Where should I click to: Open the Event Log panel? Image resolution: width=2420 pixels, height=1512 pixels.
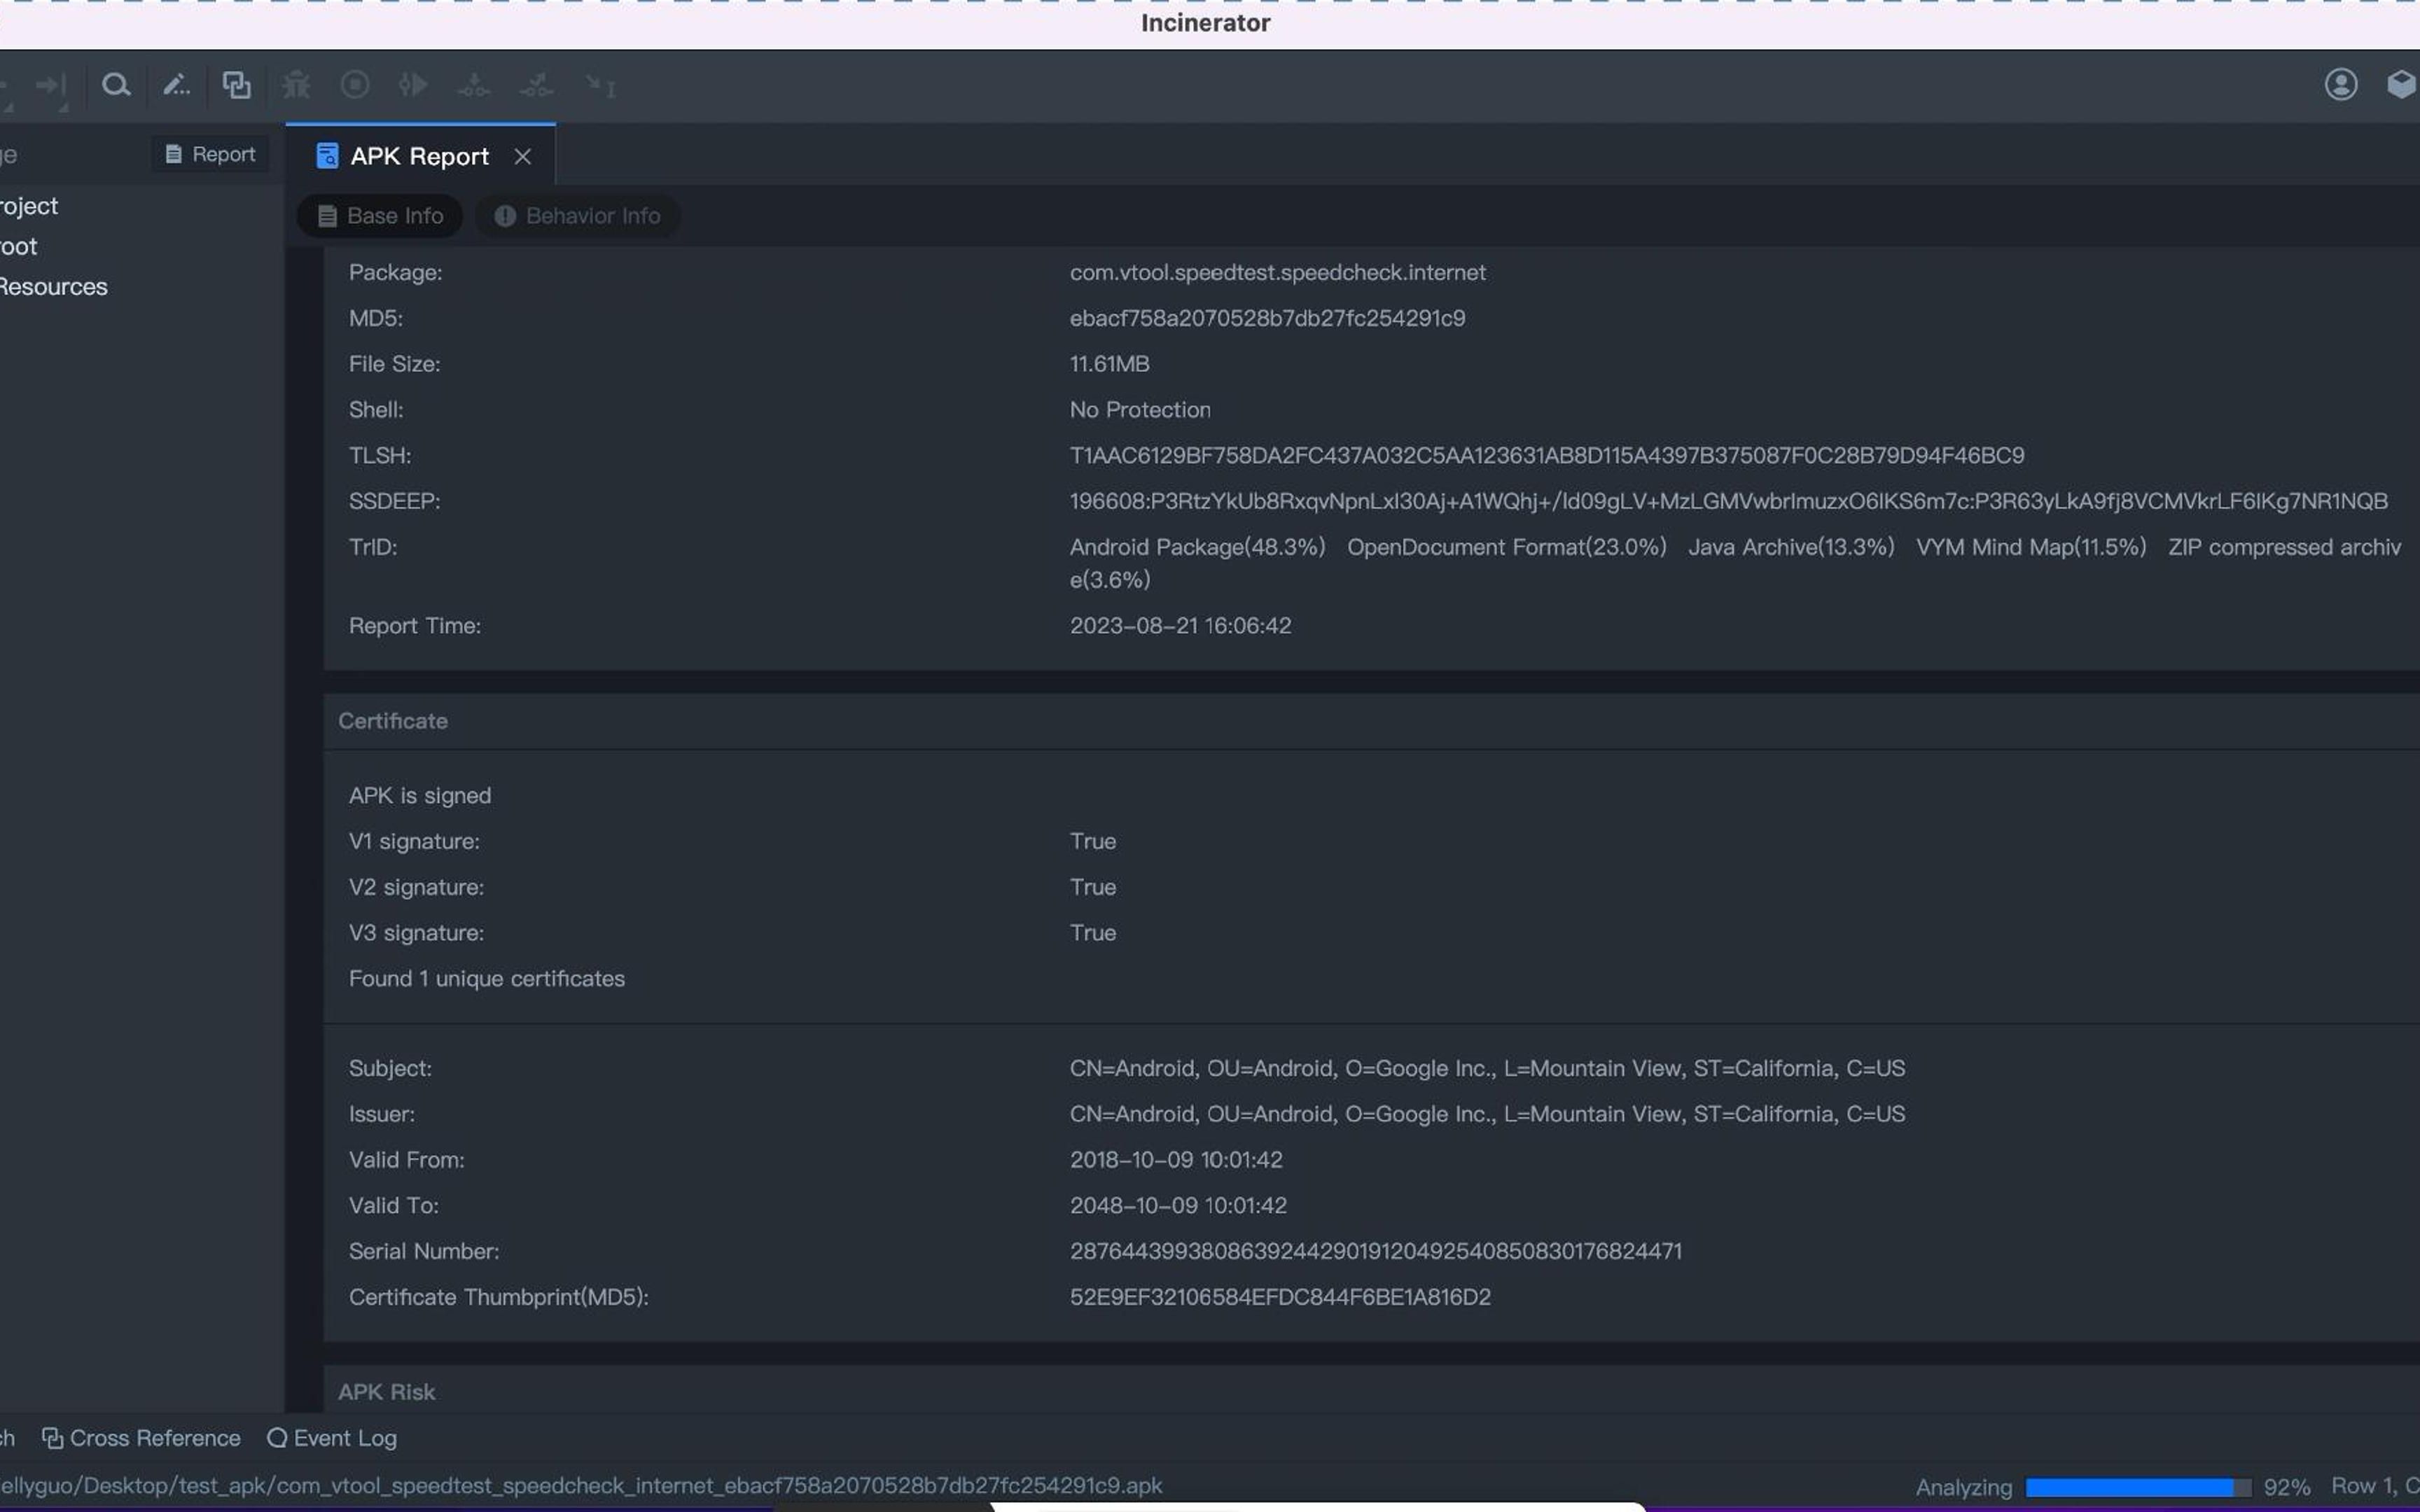[x=332, y=1438]
